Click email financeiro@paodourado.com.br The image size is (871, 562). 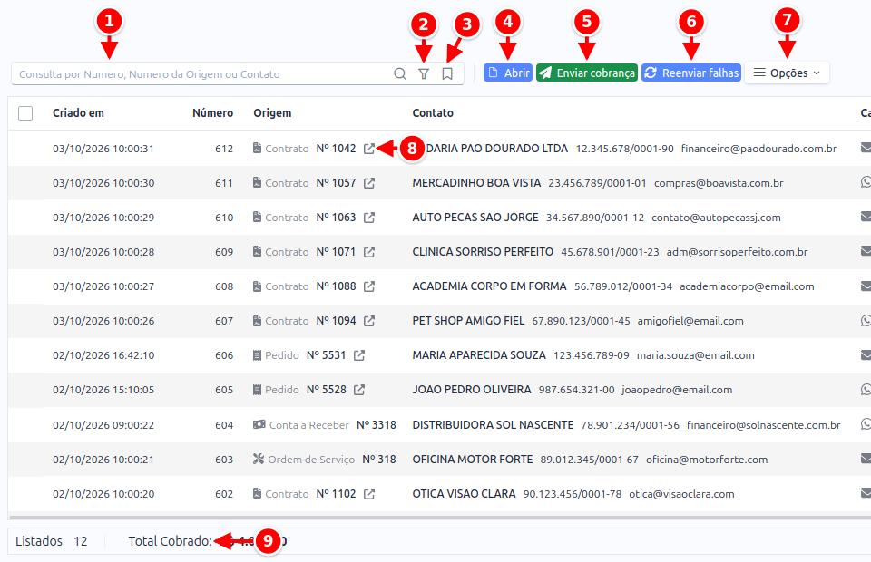(758, 149)
